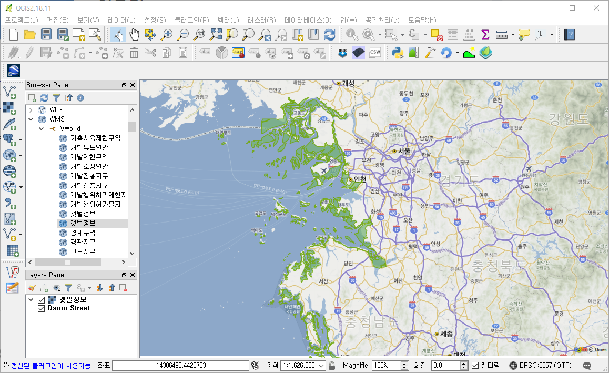Click the Zoom In magnifier tool

(x=167, y=35)
